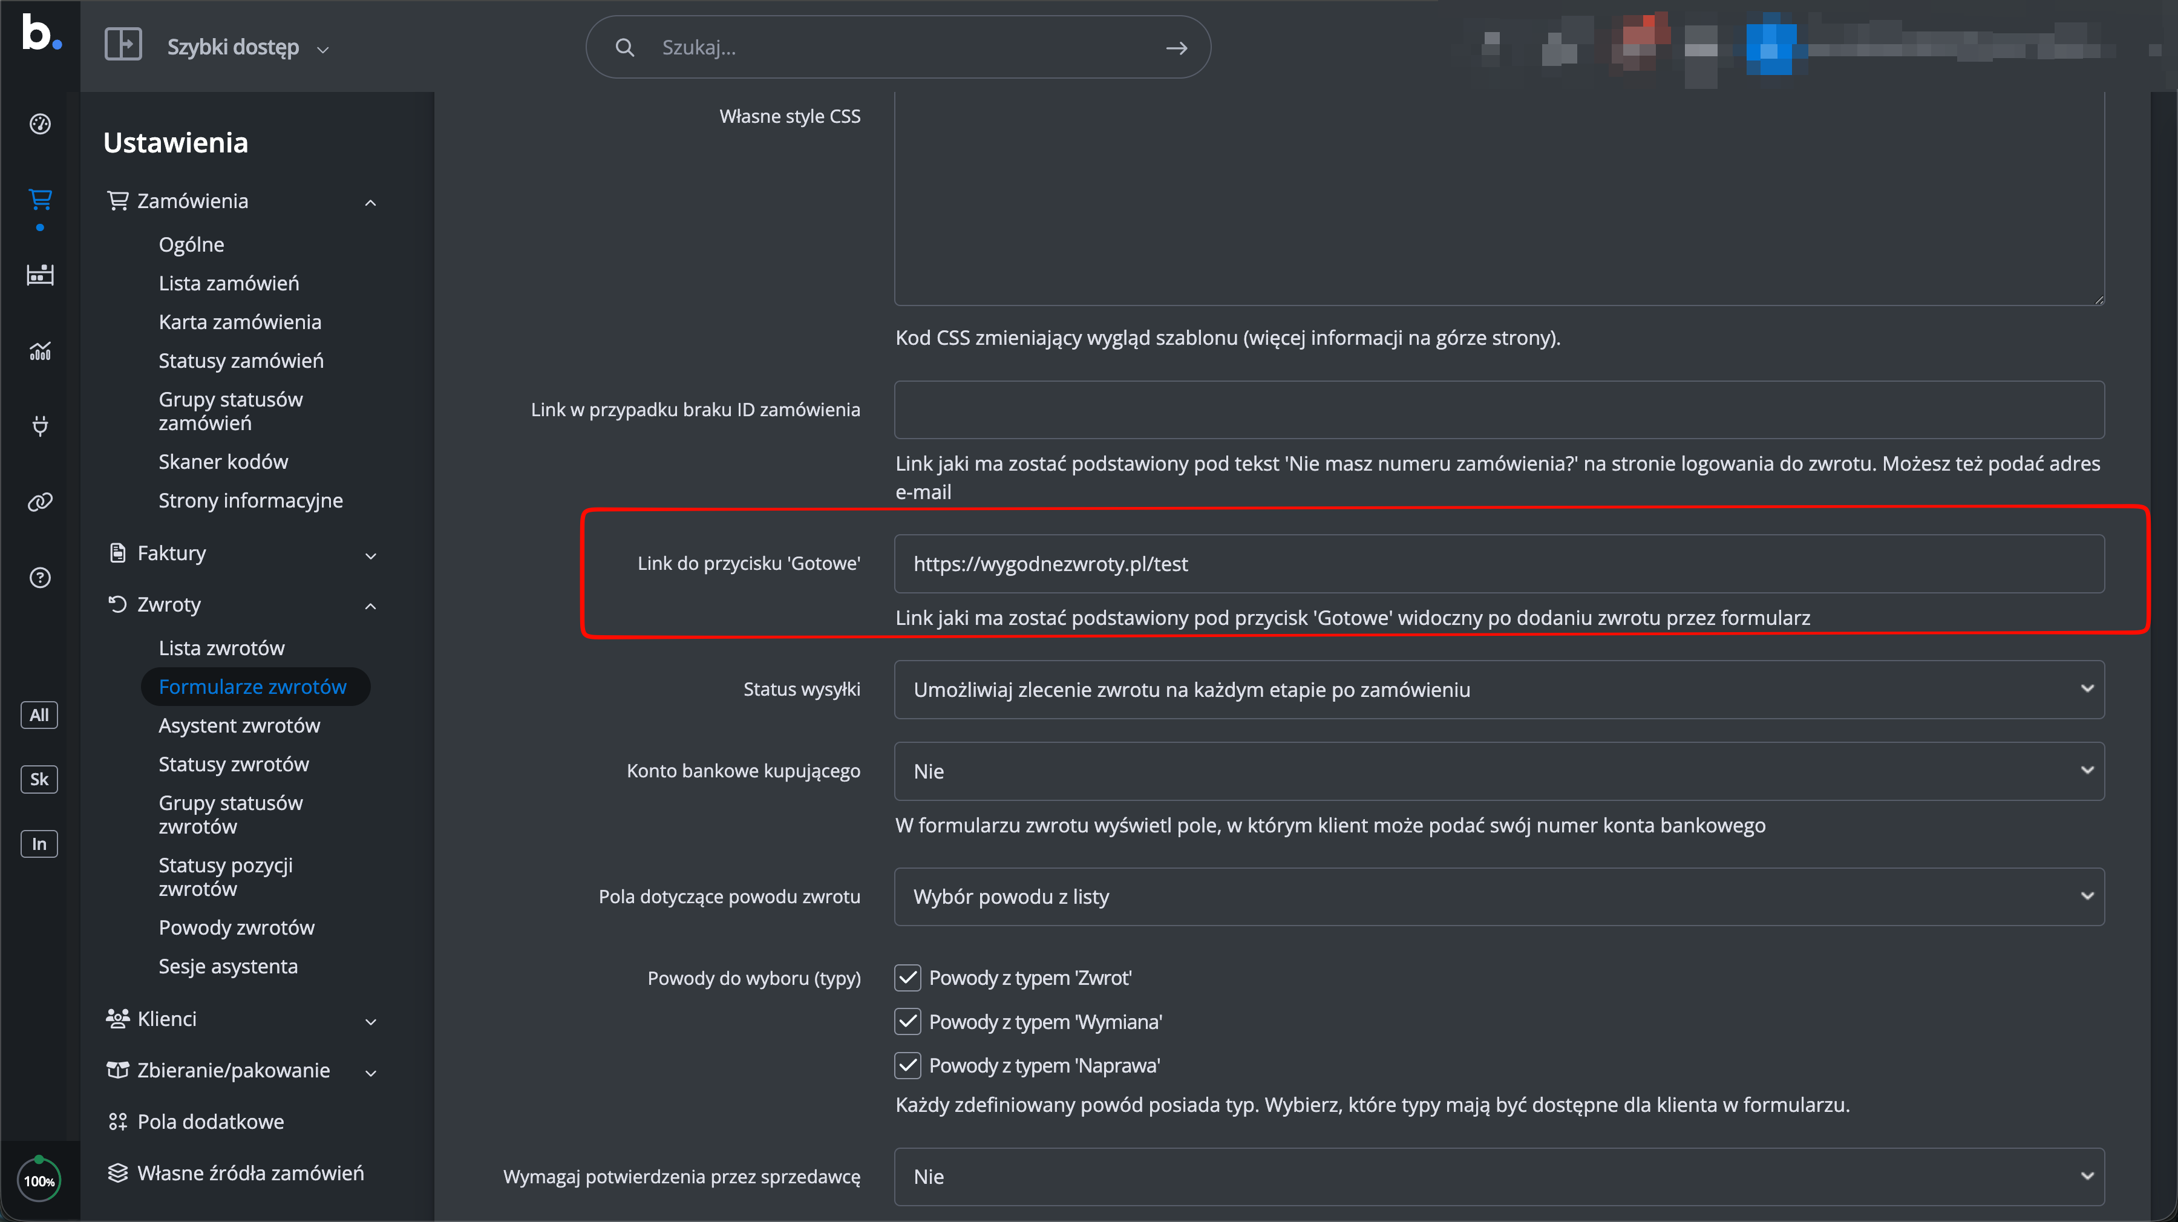Click the 100% progress circle indicator
Image resolution: width=2178 pixels, height=1222 pixels.
(x=39, y=1179)
